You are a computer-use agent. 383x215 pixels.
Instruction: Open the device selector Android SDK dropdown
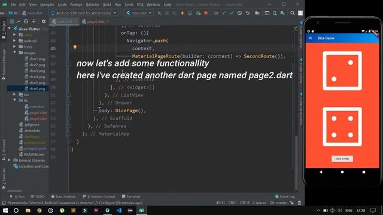(x=84, y=13)
